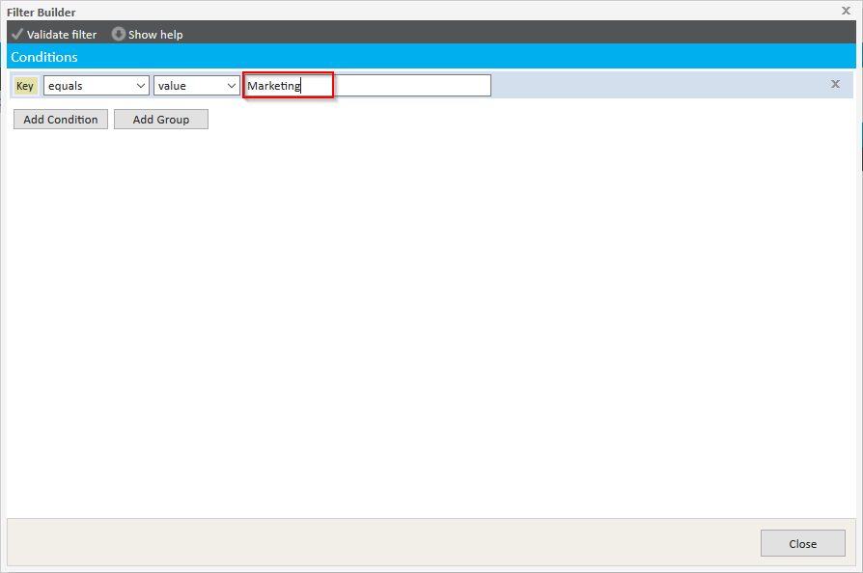Screen dimensions: 863x573
Task: Click the yellow Key field tag
Action: 25,86
